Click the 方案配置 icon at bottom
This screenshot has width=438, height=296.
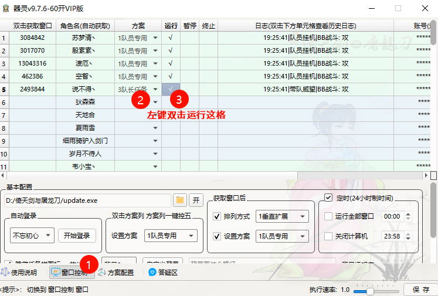tap(116, 273)
